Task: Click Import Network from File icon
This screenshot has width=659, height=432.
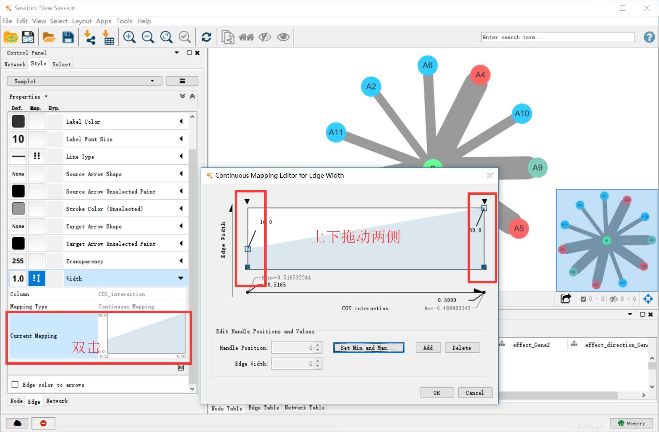Action: click(90, 37)
